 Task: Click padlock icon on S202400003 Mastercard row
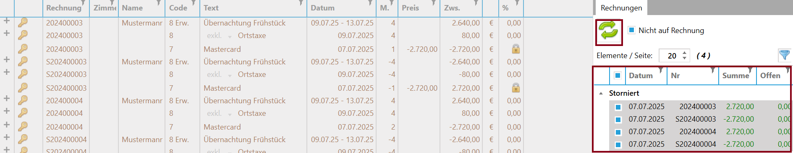[516, 88]
